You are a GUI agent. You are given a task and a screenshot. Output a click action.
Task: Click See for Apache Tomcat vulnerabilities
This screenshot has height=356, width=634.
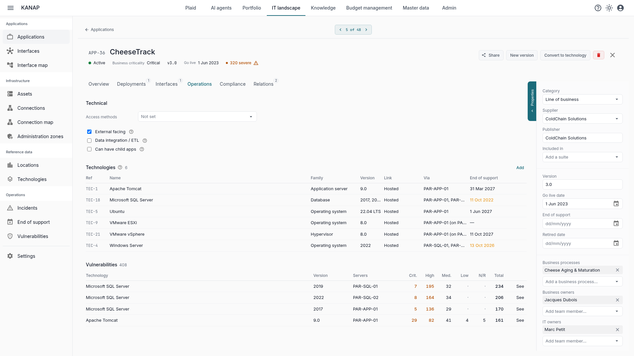(520, 320)
